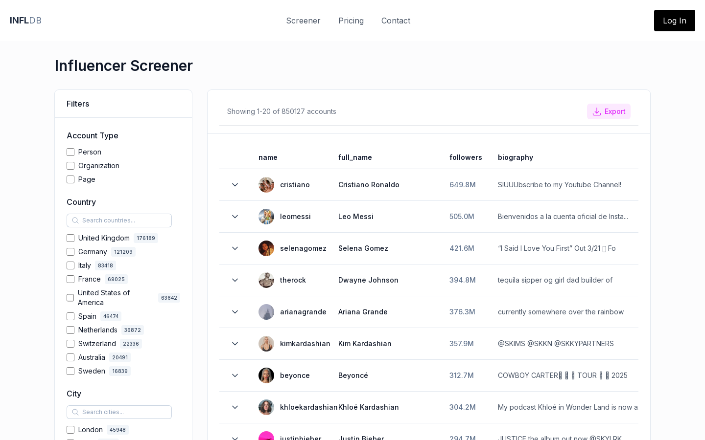
Task: Check the London city filter
Action: point(70,430)
